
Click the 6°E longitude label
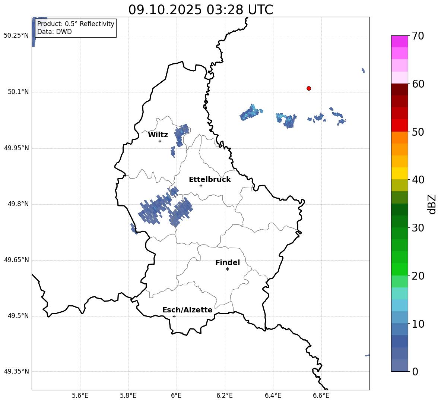click(176, 396)
